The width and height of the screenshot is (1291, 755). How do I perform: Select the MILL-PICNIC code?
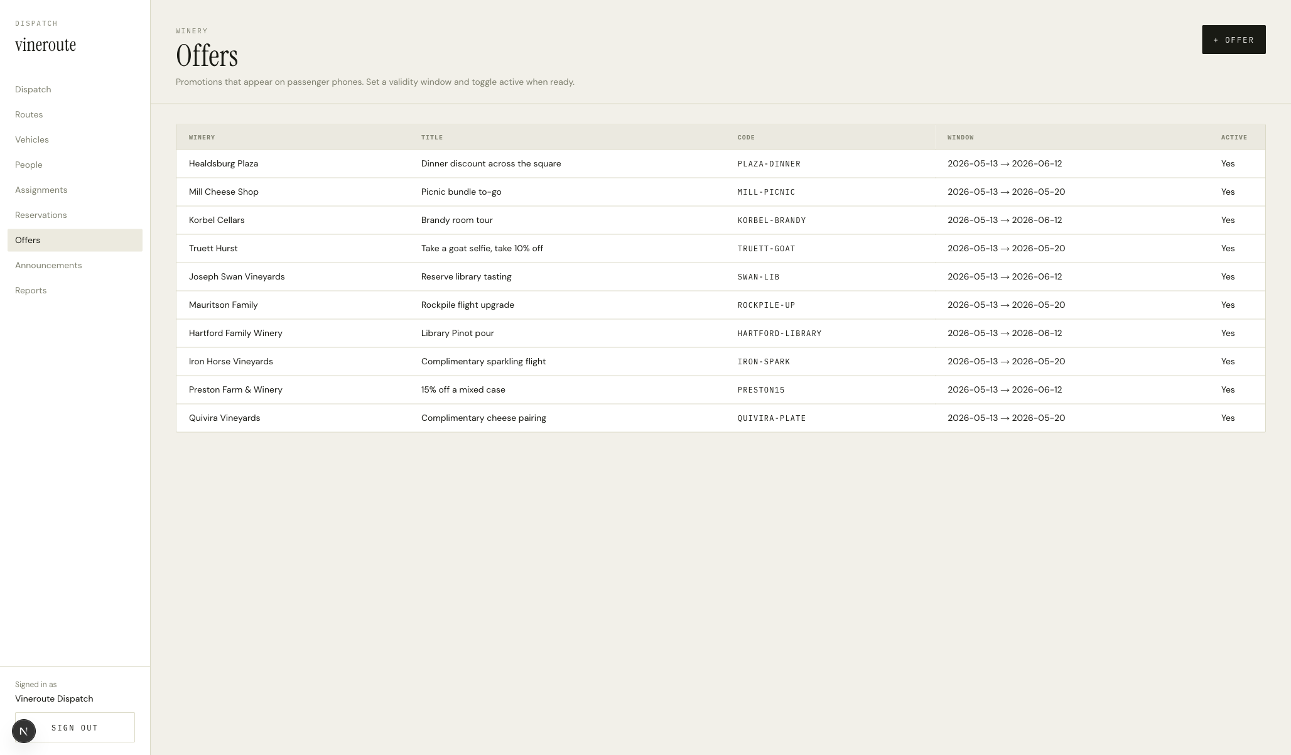(767, 192)
